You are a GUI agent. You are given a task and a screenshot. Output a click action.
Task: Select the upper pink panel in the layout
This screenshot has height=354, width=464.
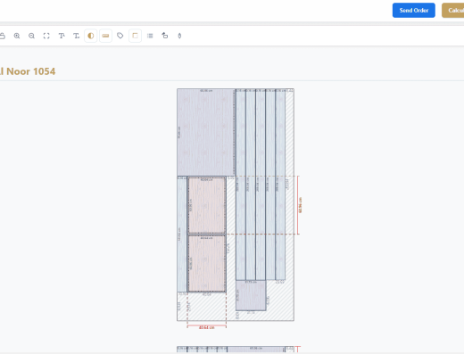coord(207,205)
